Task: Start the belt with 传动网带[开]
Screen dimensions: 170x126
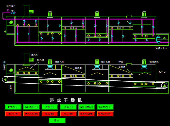Action: 87,107
